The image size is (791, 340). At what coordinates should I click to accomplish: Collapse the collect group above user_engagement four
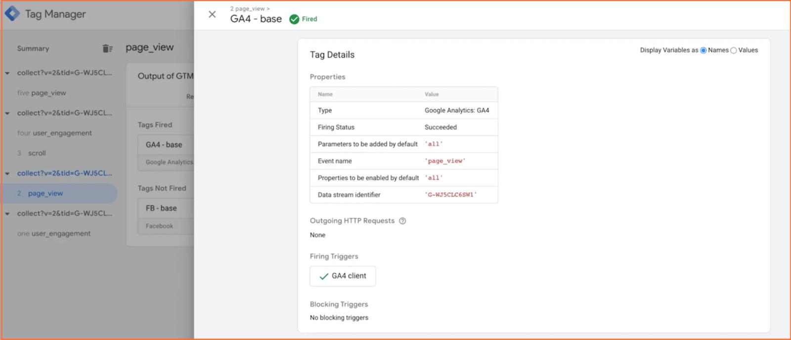[7, 113]
